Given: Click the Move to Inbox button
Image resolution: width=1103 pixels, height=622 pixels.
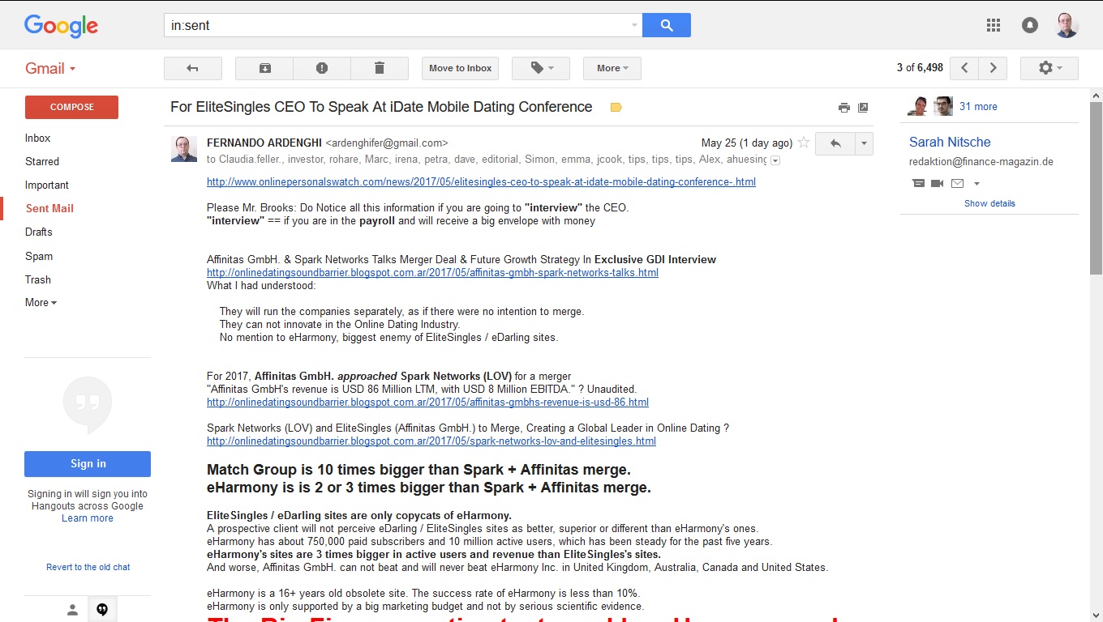Looking at the screenshot, I should [461, 68].
